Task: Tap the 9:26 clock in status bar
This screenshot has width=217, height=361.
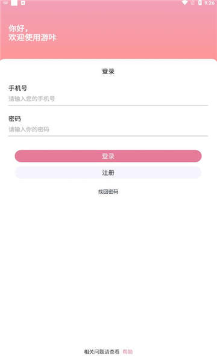Action: [x=209, y=3]
